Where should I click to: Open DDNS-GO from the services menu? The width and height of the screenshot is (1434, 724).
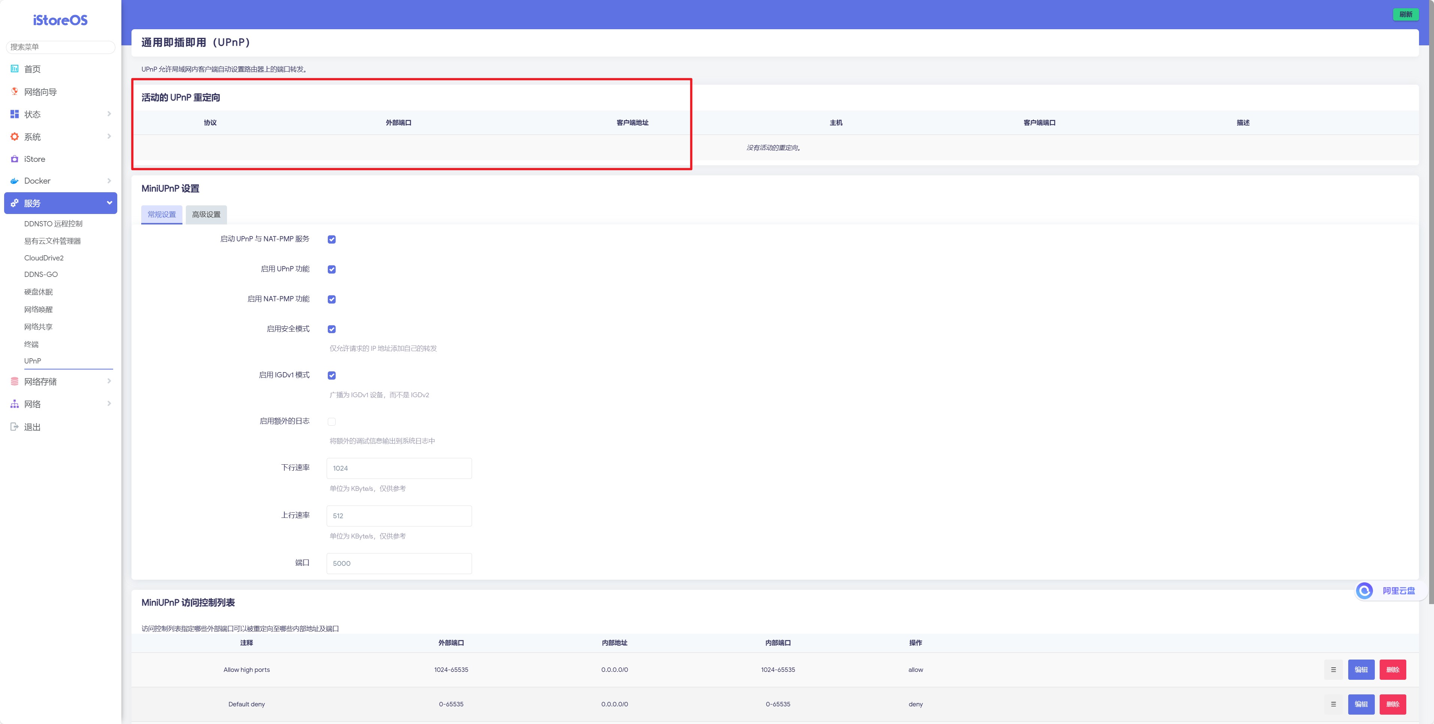40,274
